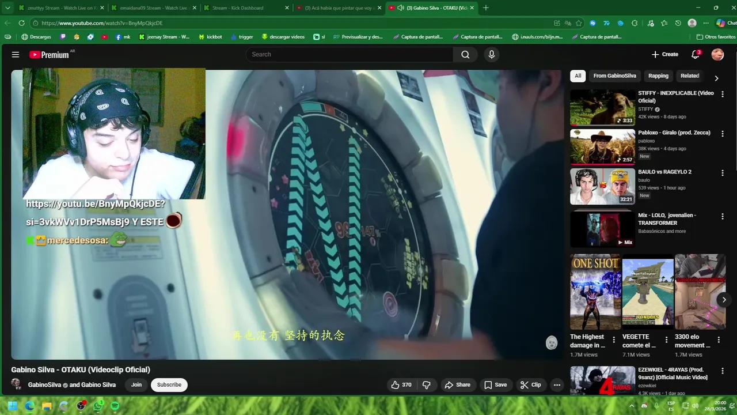The width and height of the screenshot is (737, 415).
Task: Open GabinoSilva channel avatar
Action: coord(16,384)
